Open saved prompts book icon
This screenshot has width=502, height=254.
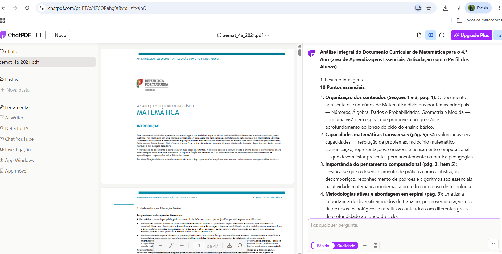(376, 246)
